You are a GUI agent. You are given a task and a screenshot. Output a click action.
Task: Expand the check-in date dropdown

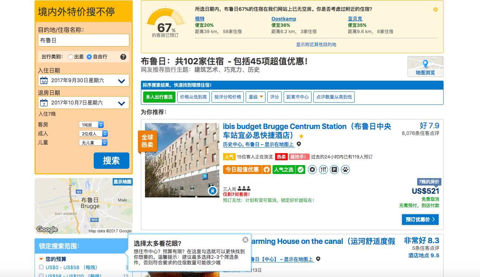point(121,81)
